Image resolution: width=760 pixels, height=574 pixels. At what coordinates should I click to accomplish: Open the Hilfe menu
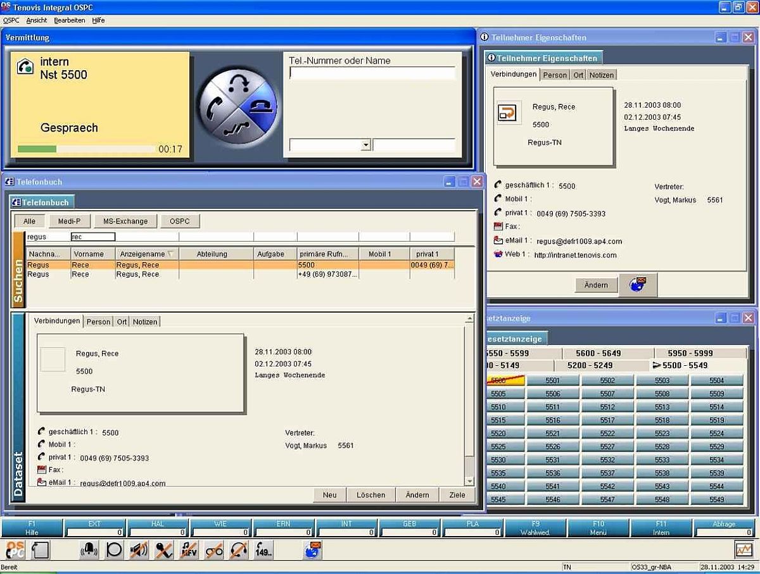[x=98, y=20]
